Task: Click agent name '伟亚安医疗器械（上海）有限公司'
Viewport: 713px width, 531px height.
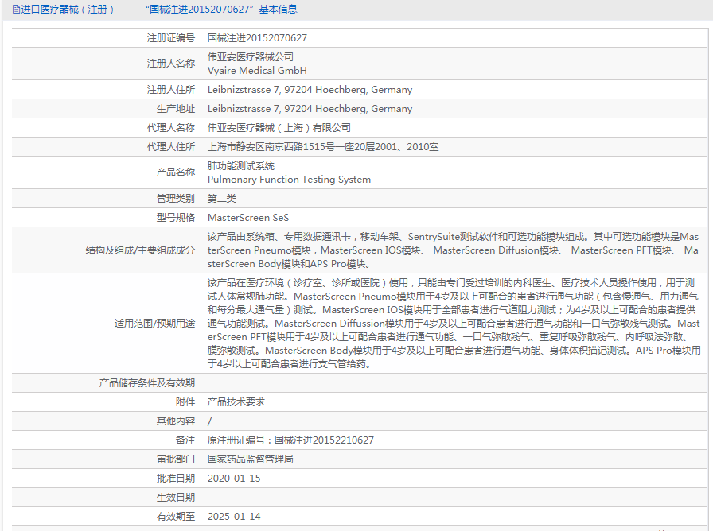Action: pyautogui.click(x=279, y=128)
